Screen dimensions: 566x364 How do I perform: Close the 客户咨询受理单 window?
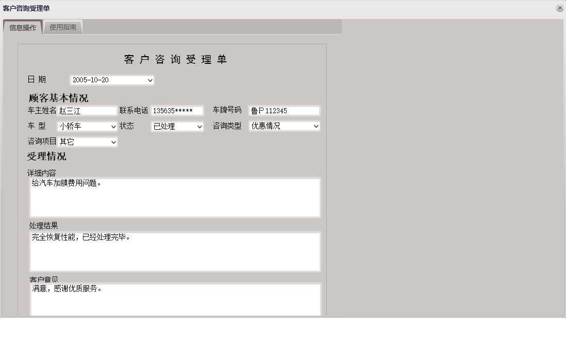(x=560, y=8)
